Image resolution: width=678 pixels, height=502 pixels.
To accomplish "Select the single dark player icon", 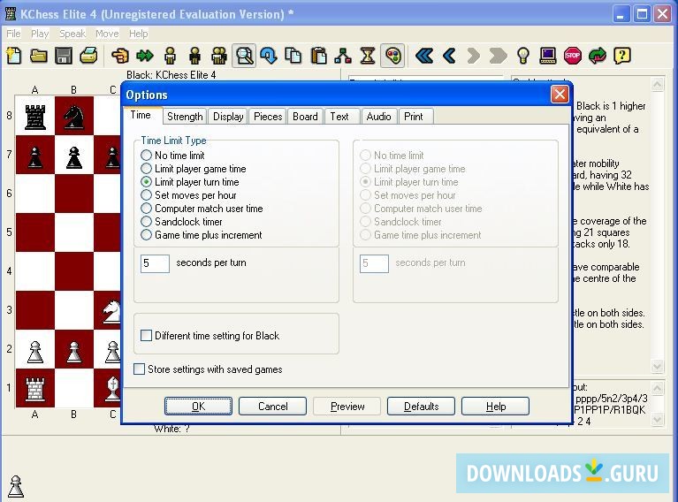I will pos(194,56).
